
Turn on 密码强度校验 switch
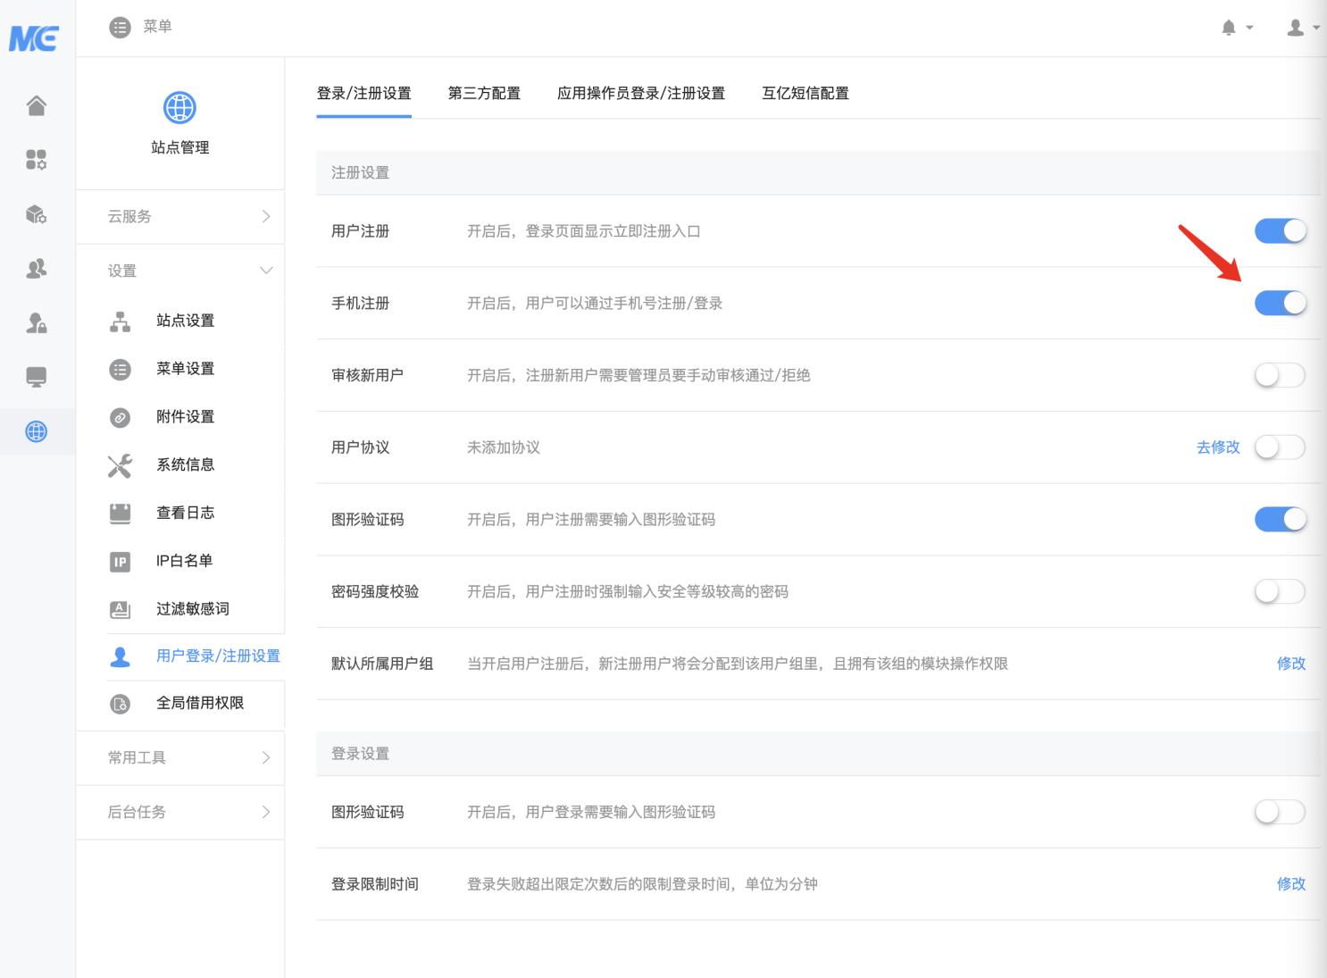pos(1280,592)
